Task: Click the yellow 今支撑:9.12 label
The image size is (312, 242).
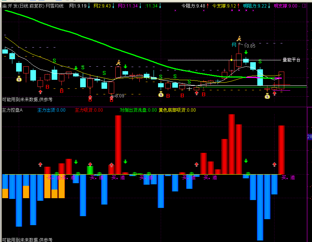Action: (x=224, y=6)
